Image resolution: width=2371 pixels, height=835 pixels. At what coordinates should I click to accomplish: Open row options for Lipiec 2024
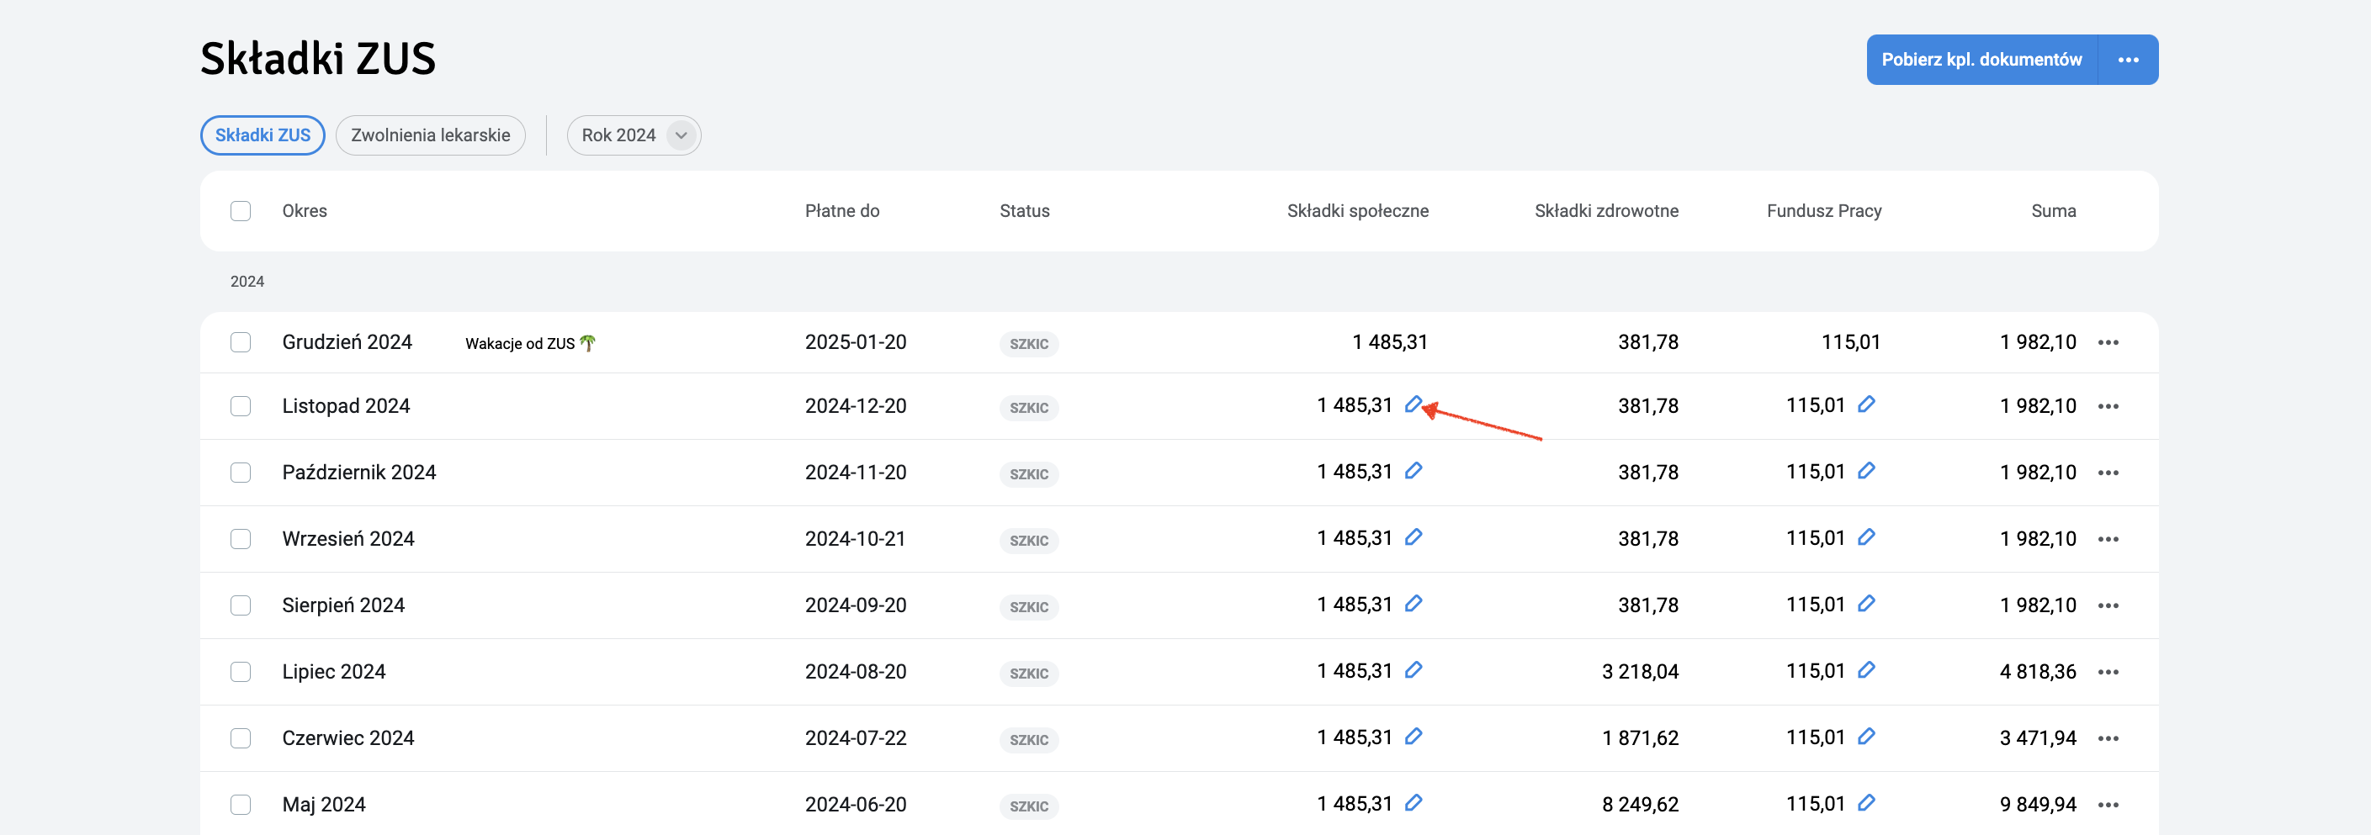click(x=2108, y=672)
